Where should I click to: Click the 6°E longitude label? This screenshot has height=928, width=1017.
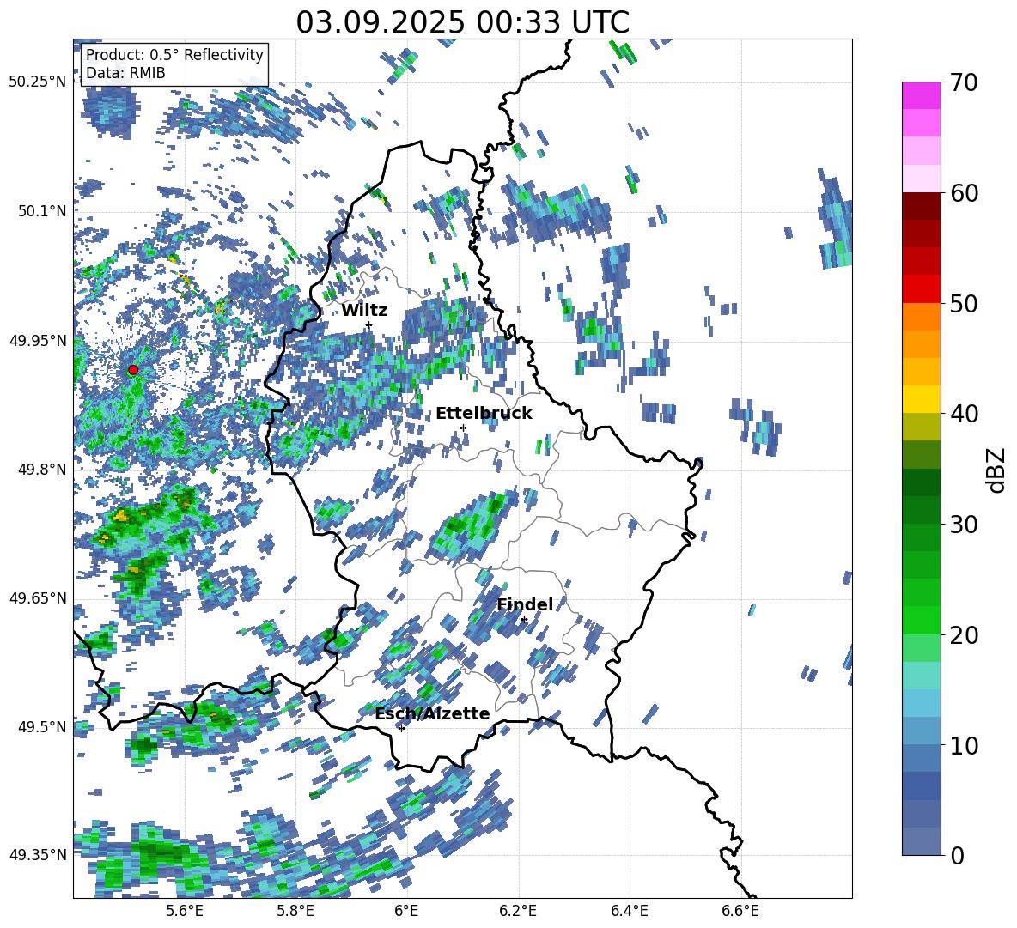tap(406, 911)
